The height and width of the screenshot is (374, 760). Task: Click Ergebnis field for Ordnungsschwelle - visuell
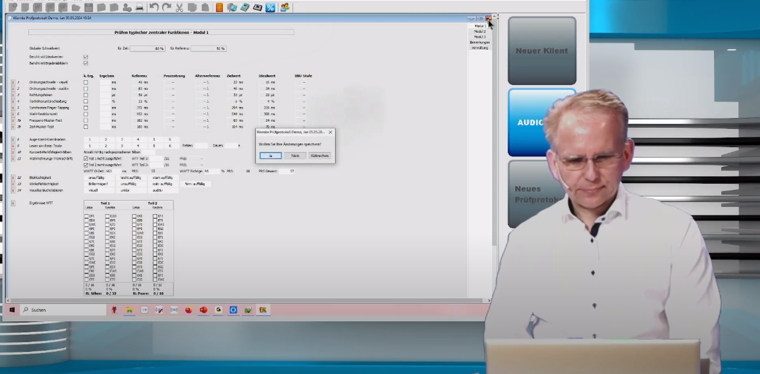click(x=108, y=82)
